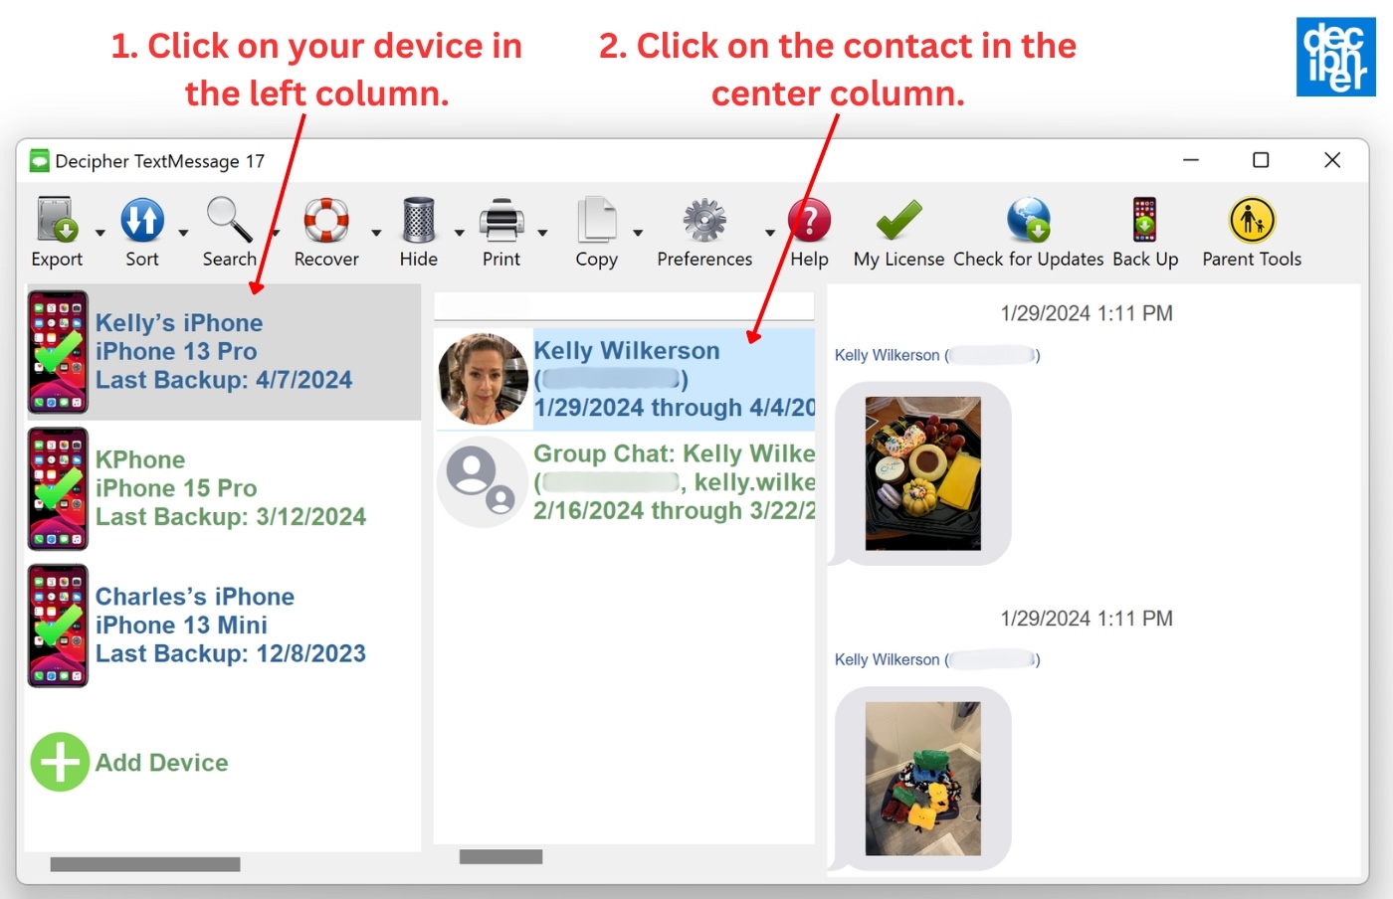Open the Recover lifebuoy tool
The width and height of the screenshot is (1393, 899).
click(325, 219)
